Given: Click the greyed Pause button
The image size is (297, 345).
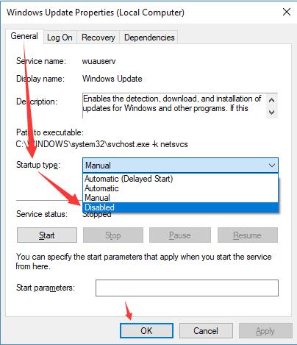Looking at the screenshot, I should [x=180, y=235].
